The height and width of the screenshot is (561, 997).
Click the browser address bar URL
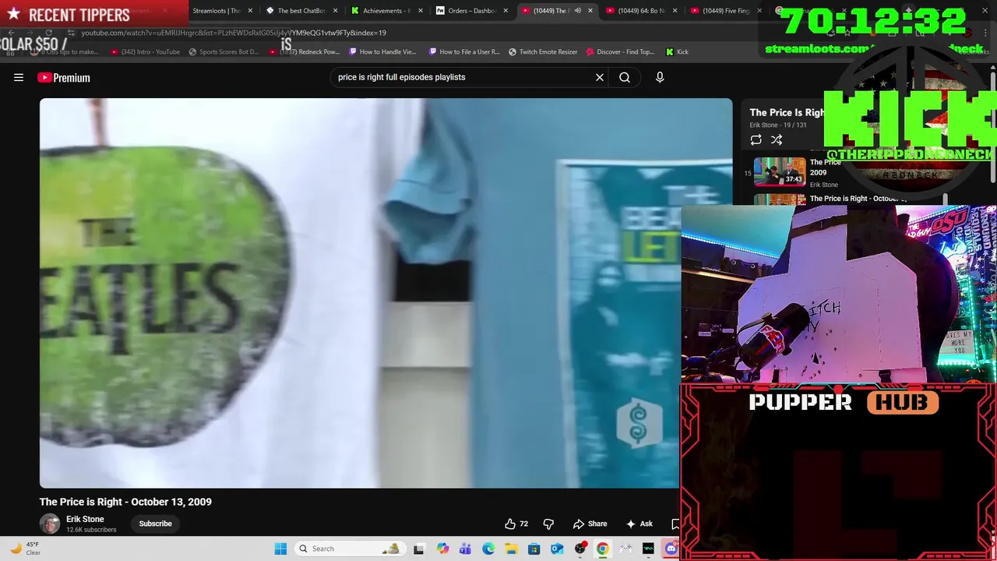[234, 33]
